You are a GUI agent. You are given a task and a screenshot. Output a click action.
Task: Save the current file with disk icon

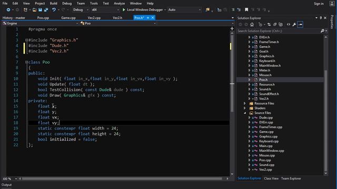tap(40, 10)
